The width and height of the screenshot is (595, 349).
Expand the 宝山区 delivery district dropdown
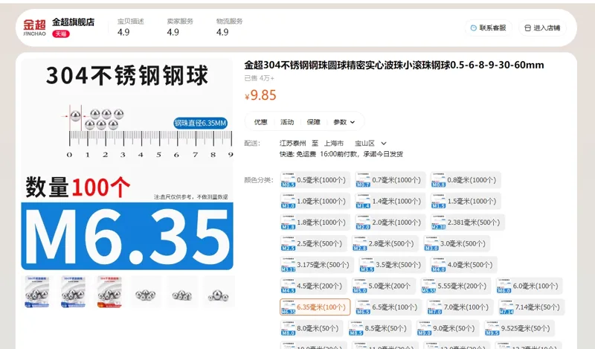(x=370, y=143)
